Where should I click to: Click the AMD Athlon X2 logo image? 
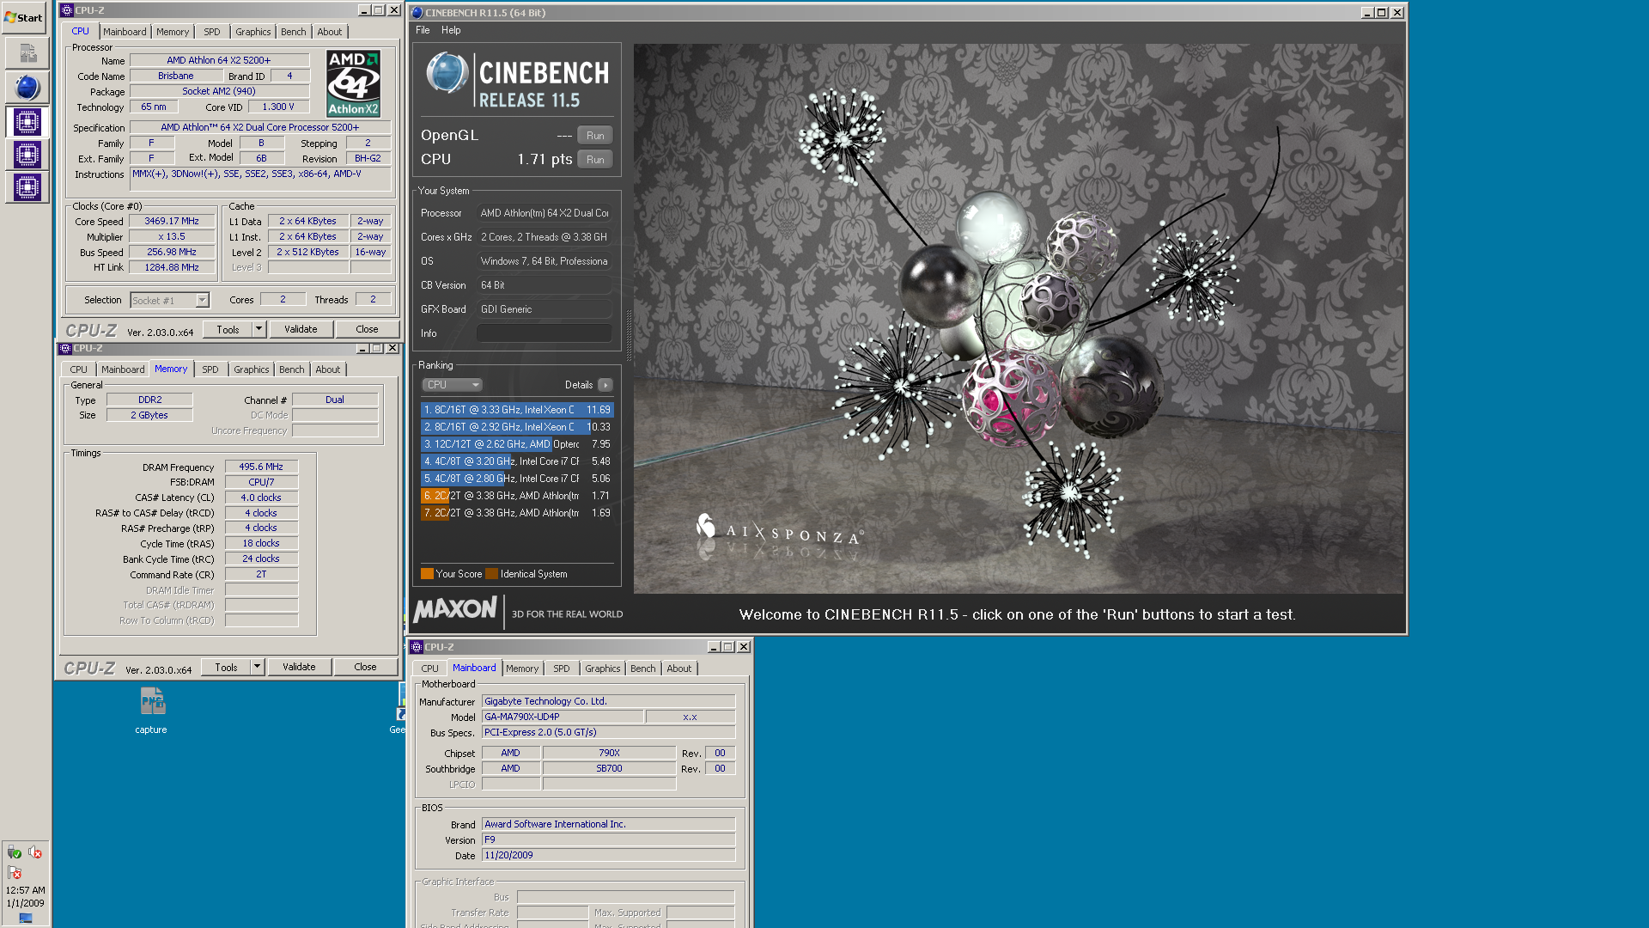point(353,83)
